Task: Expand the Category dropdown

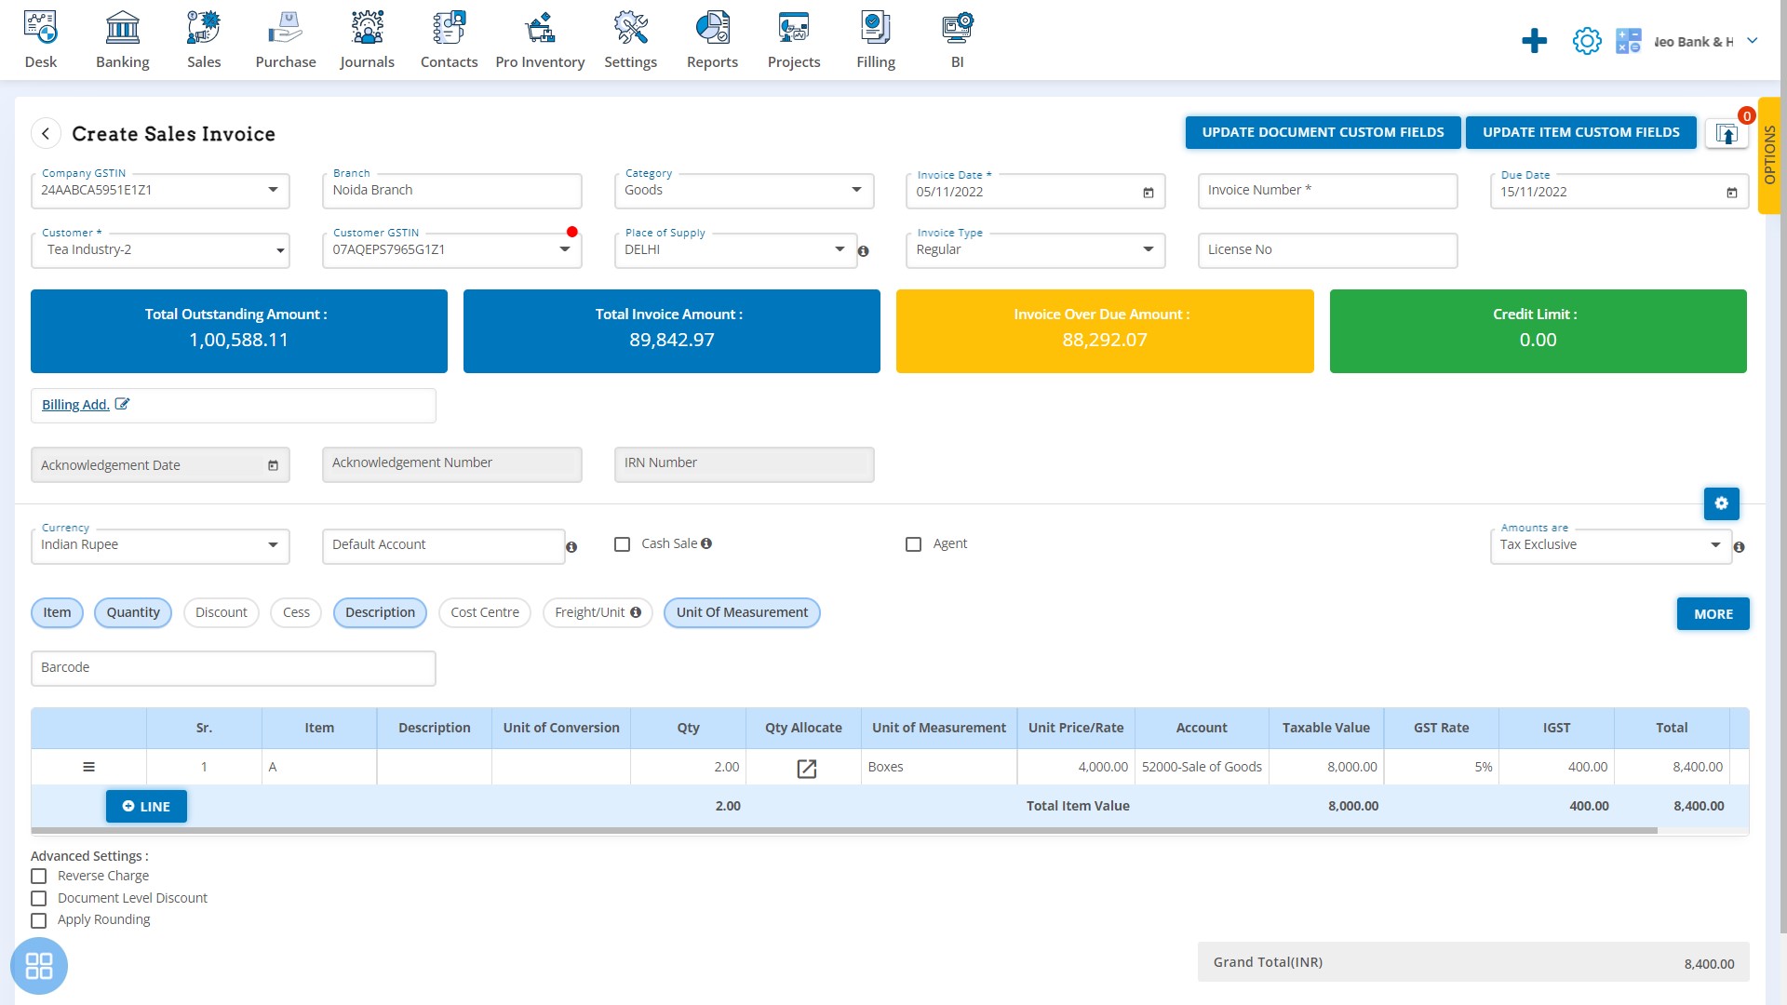Action: click(x=856, y=190)
